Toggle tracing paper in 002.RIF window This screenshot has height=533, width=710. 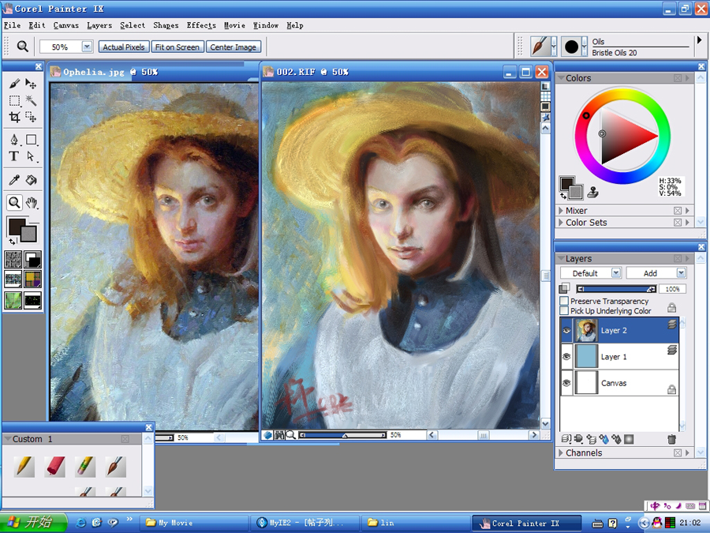click(546, 86)
